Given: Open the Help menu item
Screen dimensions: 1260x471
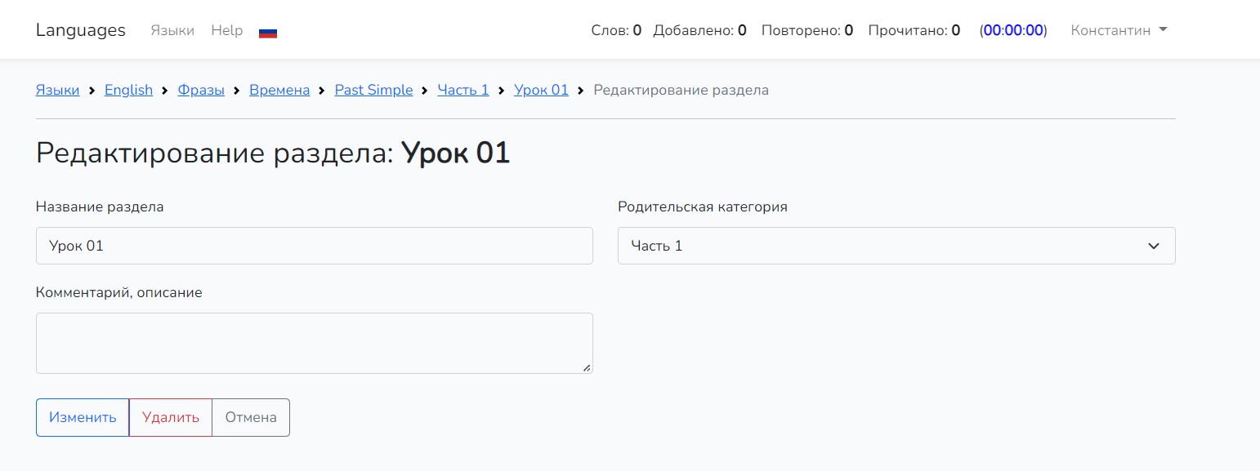Looking at the screenshot, I should pos(226,30).
